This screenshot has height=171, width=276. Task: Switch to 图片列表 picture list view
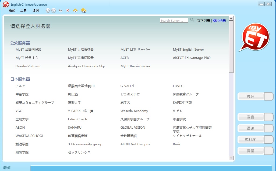point(219,21)
